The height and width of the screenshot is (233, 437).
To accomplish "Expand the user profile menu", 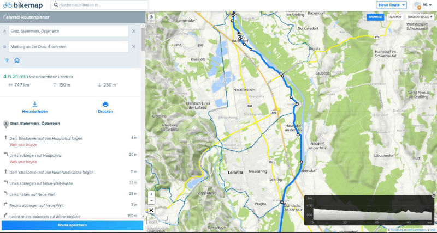I will tap(423, 5).
